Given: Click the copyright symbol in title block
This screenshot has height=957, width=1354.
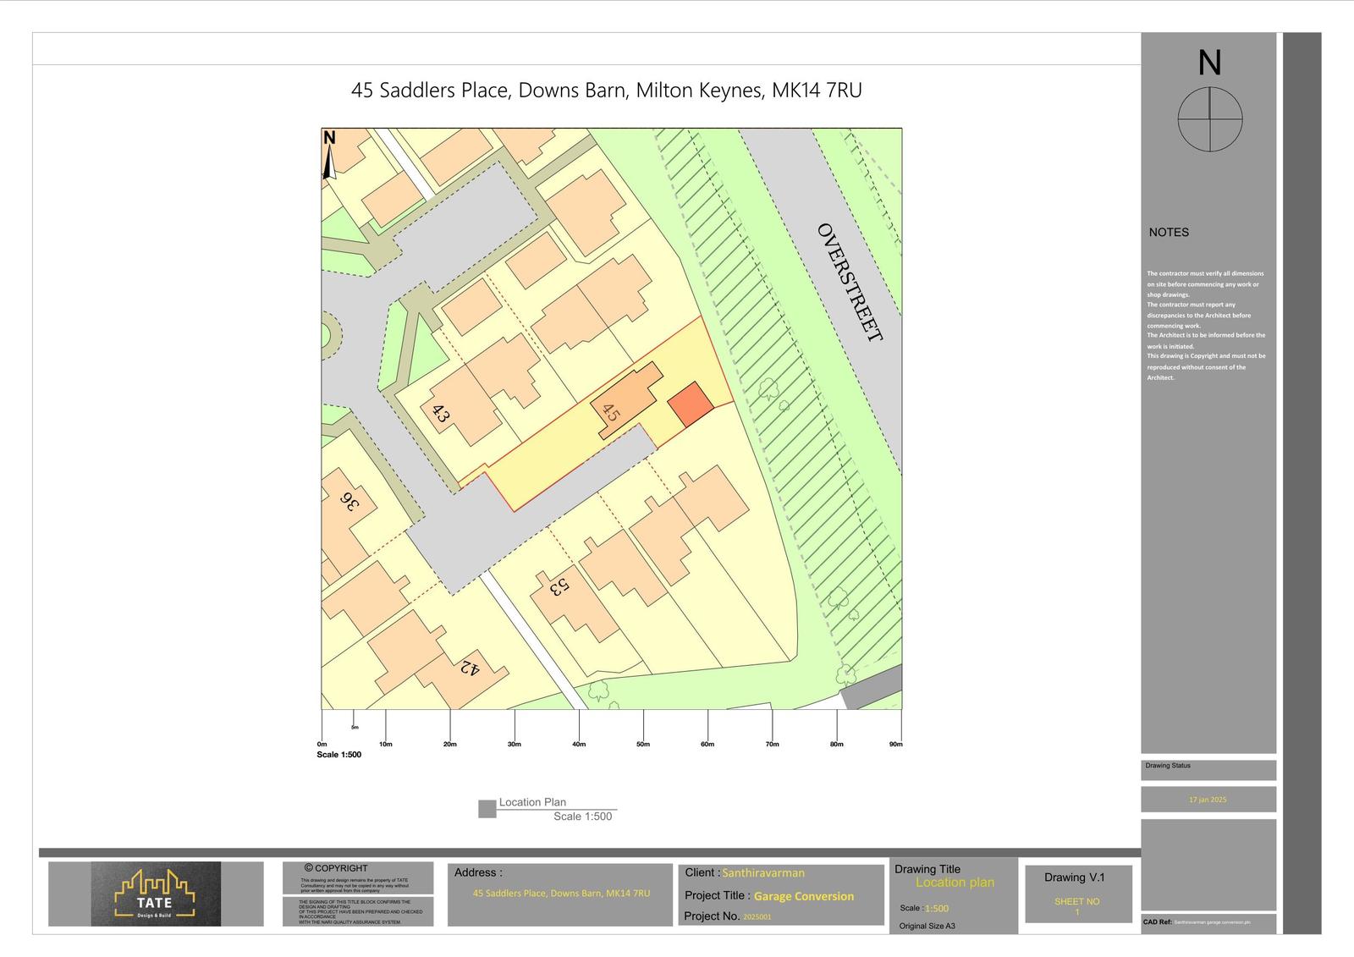Looking at the screenshot, I should [x=309, y=867].
